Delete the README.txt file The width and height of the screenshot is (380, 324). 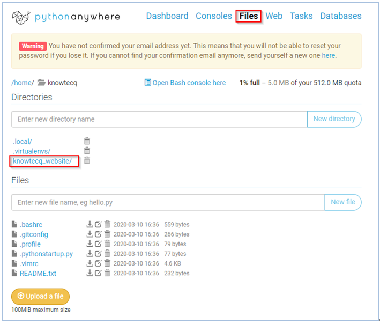(107, 273)
